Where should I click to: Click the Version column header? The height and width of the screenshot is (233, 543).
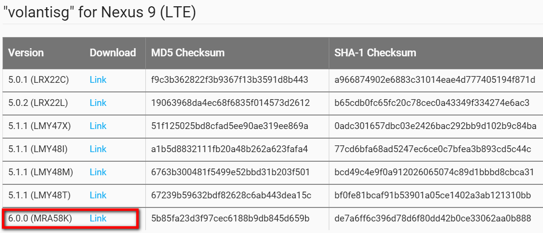26,52
